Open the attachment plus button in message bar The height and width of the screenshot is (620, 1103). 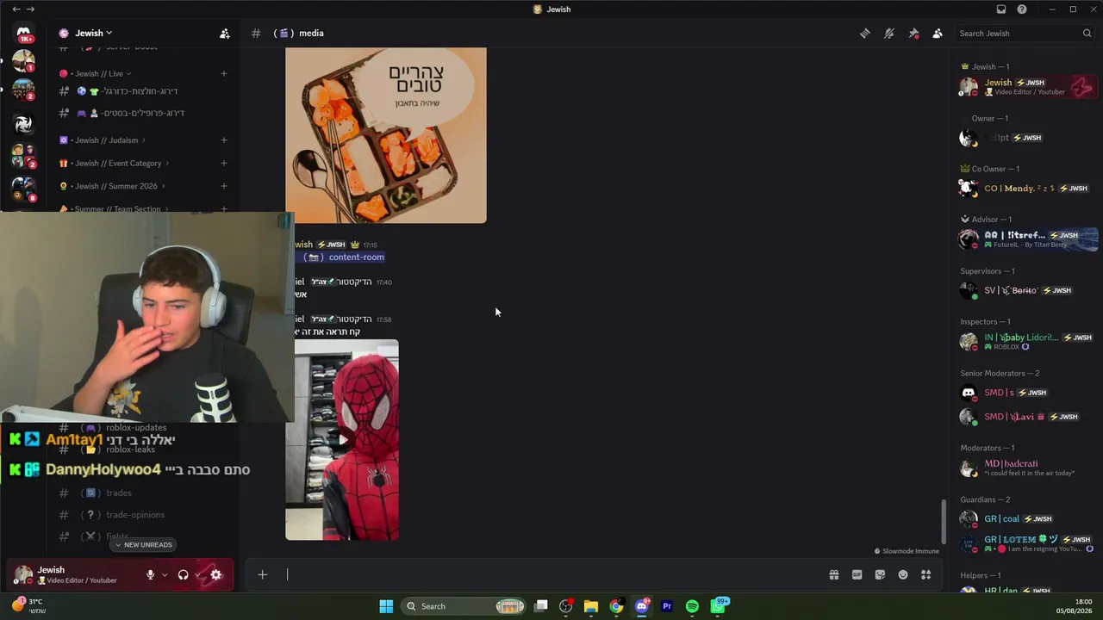[x=263, y=575]
